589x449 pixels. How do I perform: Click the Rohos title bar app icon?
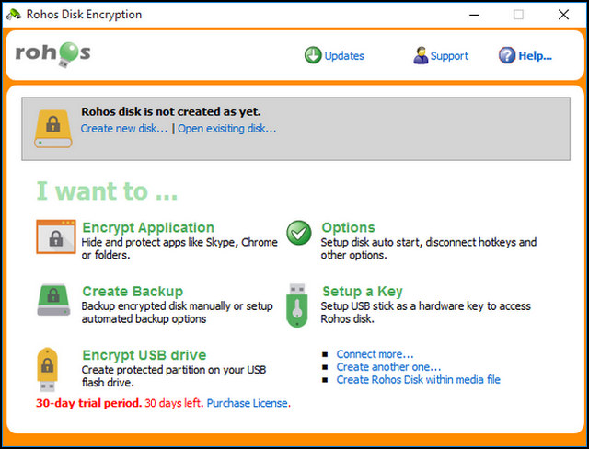click(x=13, y=15)
